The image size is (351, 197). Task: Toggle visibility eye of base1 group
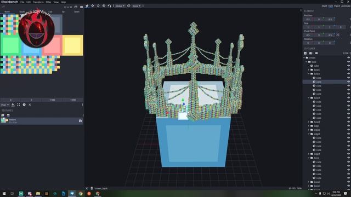(x=349, y=69)
